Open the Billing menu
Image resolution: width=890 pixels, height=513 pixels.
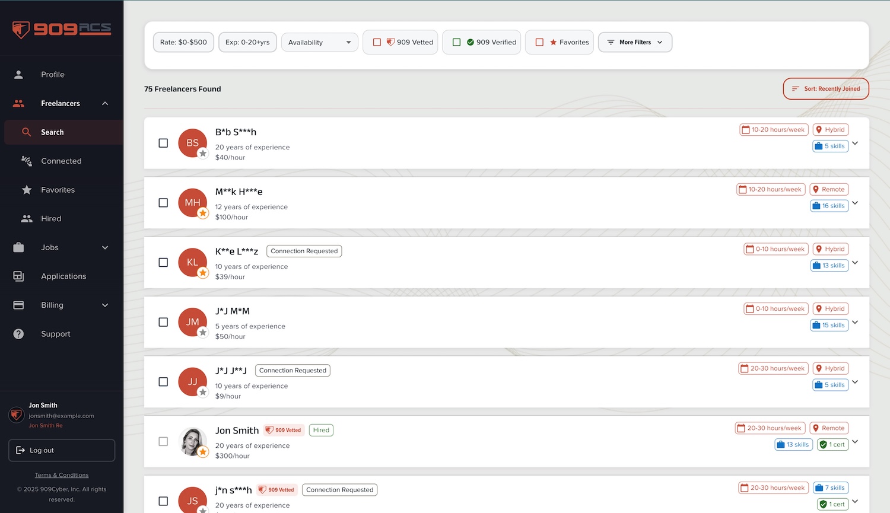[x=61, y=305]
